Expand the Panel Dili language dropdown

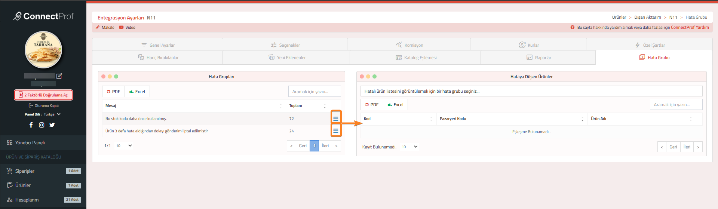[52, 114]
